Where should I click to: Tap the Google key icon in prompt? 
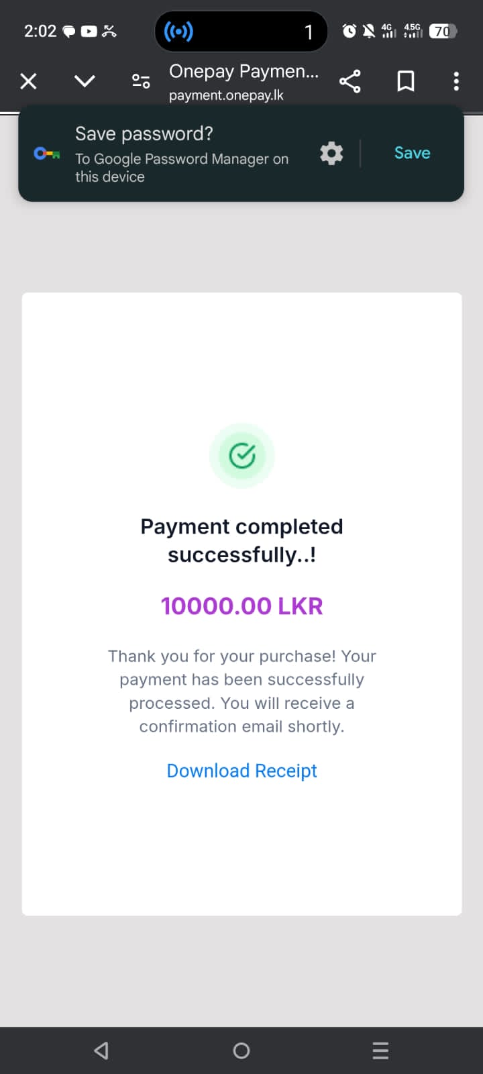pyautogui.click(x=47, y=154)
